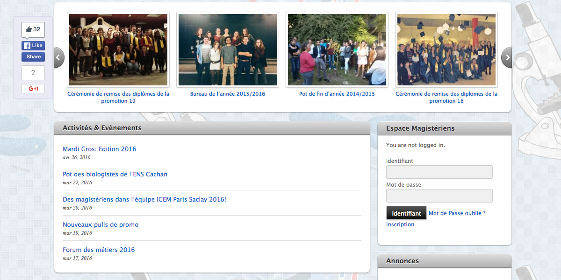Screen dimensions: 561x280
Task: Click into the Identifiant input field
Action: 439,172
